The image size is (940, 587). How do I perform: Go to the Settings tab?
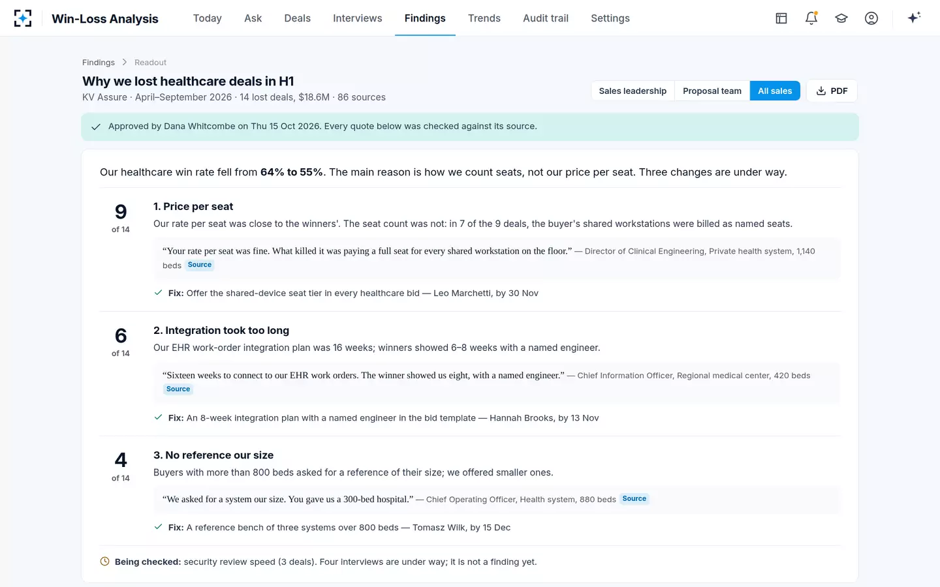click(x=610, y=18)
